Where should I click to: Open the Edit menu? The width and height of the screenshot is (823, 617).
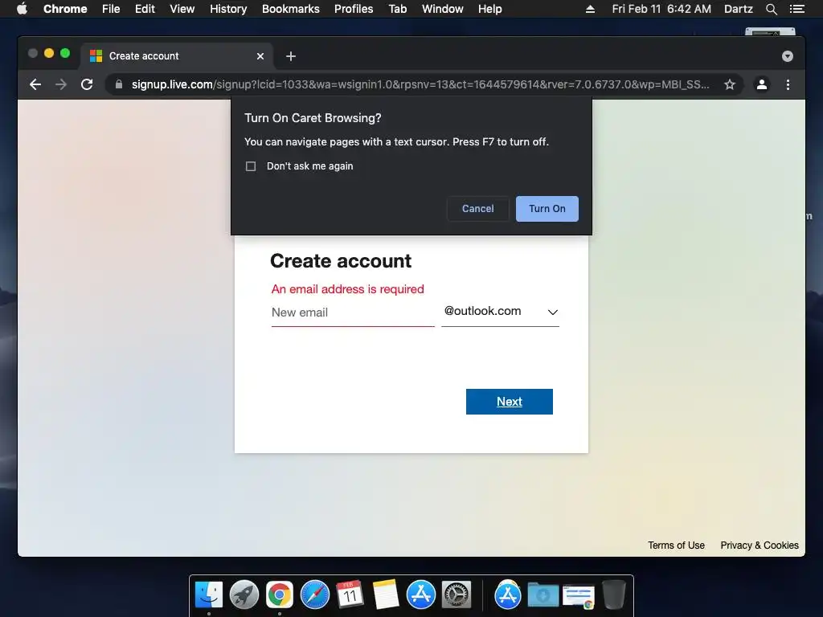(x=145, y=9)
